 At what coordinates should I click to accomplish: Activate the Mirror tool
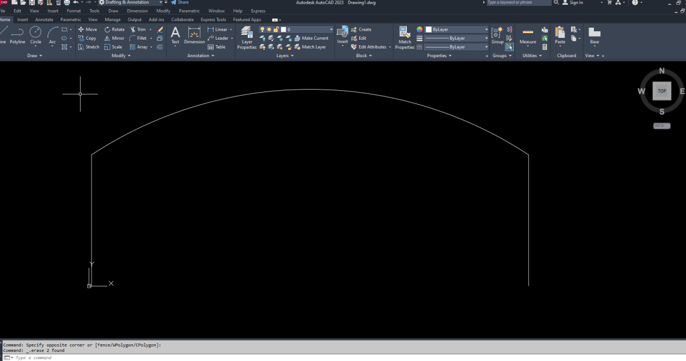coord(114,38)
